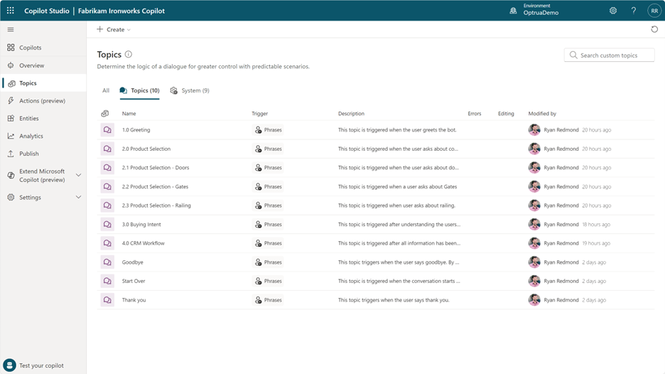Click the Phrases trigger for 1.0 Greeting
Viewport: 665px width, 374px height.
pos(268,130)
